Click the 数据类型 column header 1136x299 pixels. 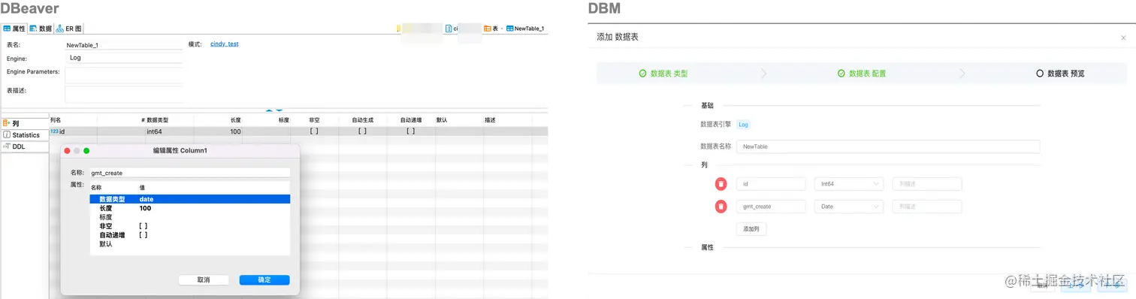(x=158, y=120)
